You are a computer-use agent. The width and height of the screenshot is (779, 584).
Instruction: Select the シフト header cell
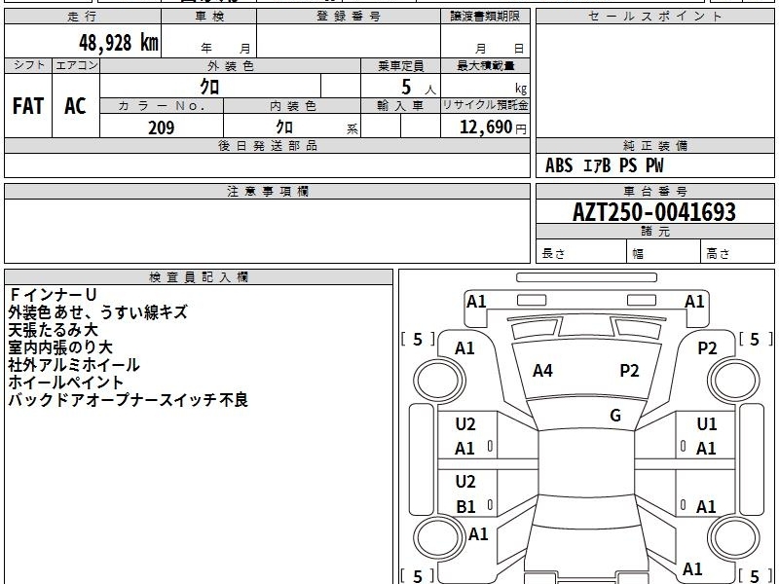point(28,65)
